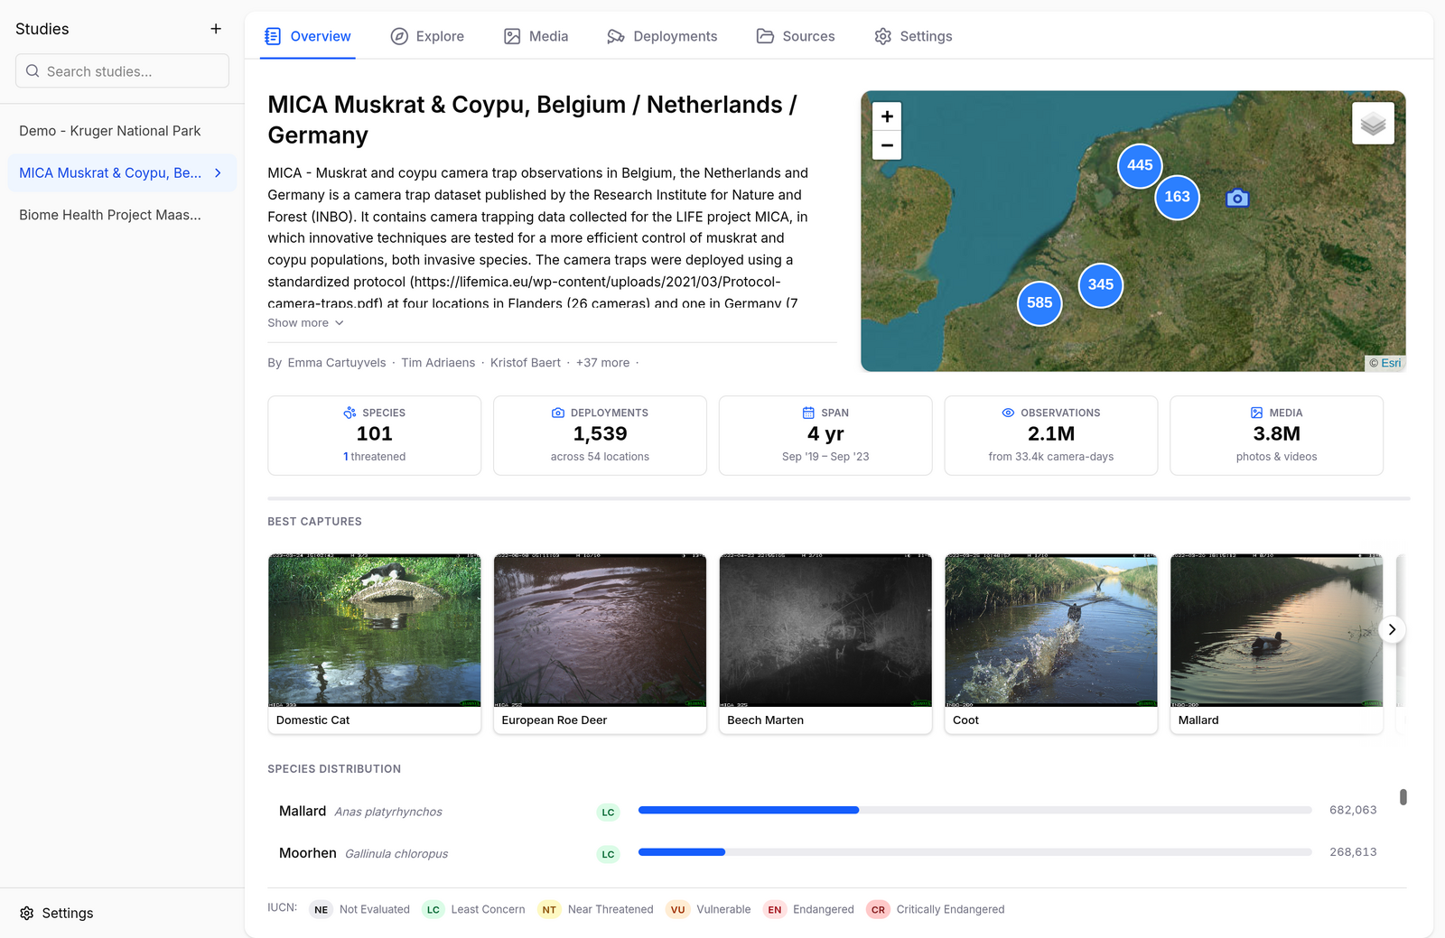Click the Media image icon
This screenshot has width=1445, height=938.
pos(512,36)
